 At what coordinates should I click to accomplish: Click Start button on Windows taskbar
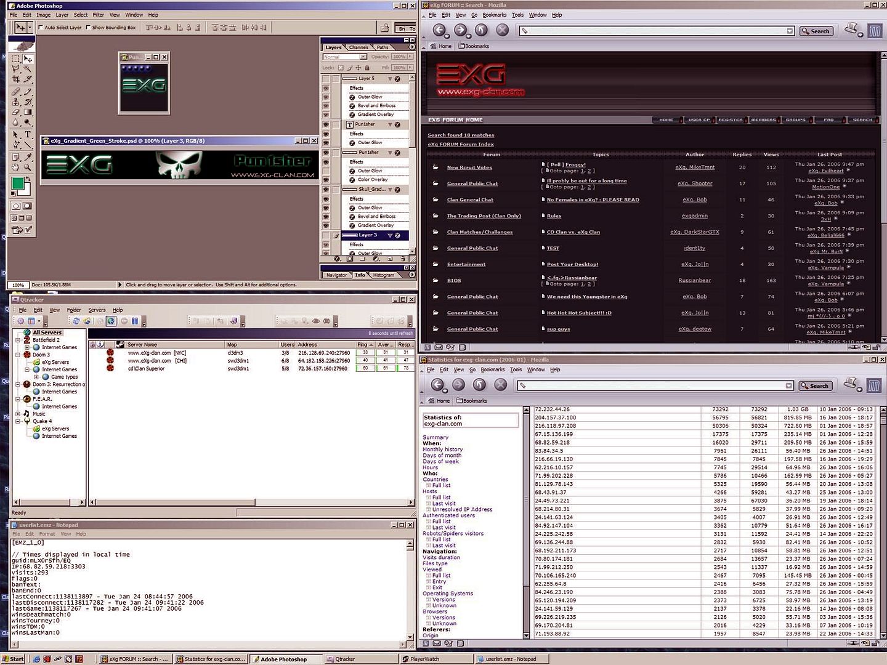(x=13, y=659)
